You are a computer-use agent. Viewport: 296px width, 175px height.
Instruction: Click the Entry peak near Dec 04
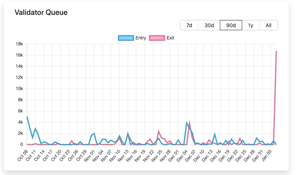pyautogui.click(x=187, y=122)
